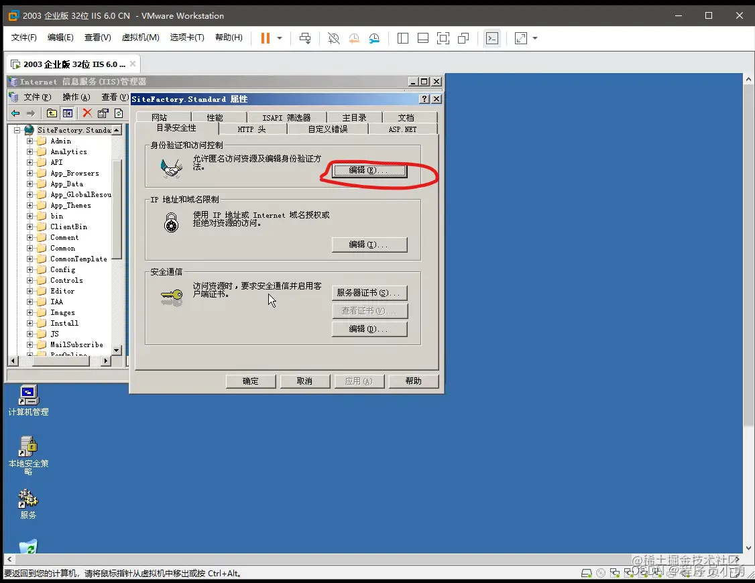Click 编辑(I) under IP 地址和域名限制

[369, 245]
